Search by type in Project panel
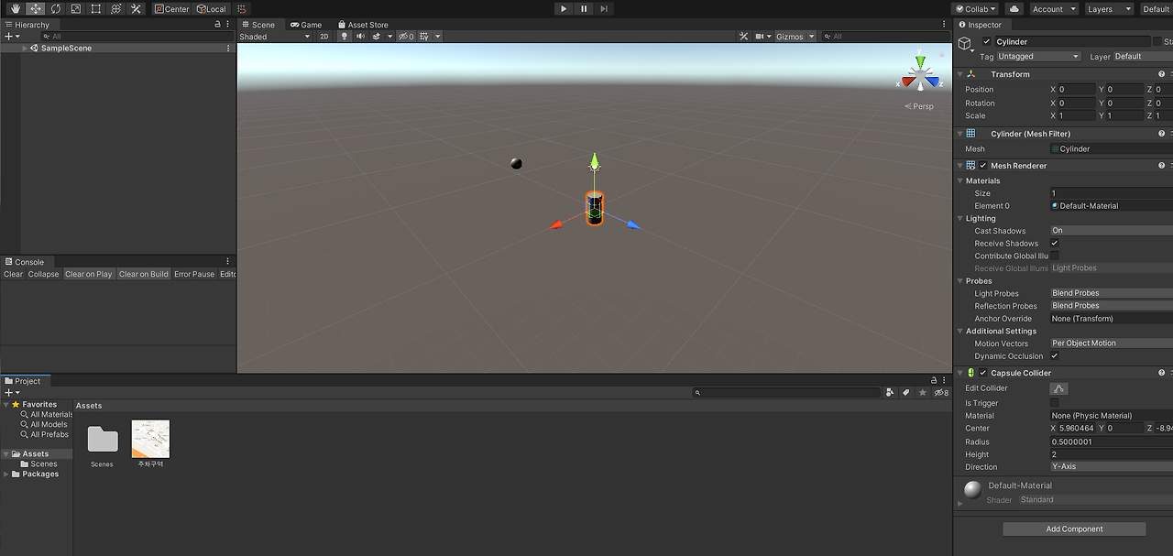Screen dimensions: 1173x556 890,393
